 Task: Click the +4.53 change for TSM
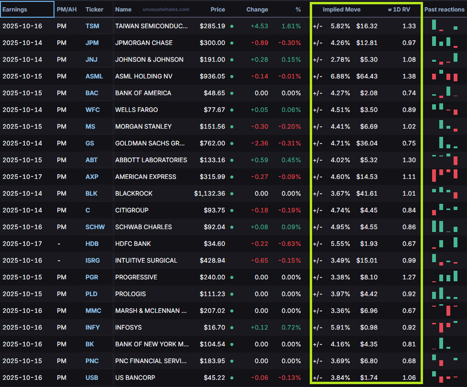tap(259, 26)
